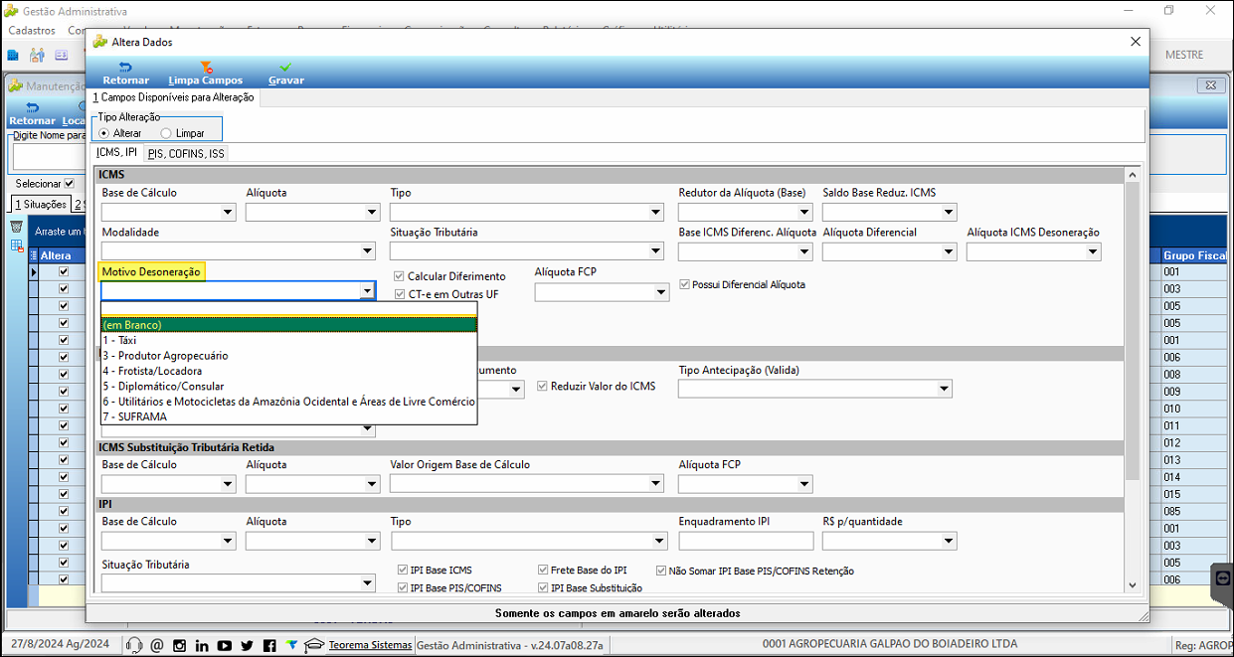Click the scrollbar up arrow in the form
Viewport: 1234px width, 657px height.
(1133, 175)
